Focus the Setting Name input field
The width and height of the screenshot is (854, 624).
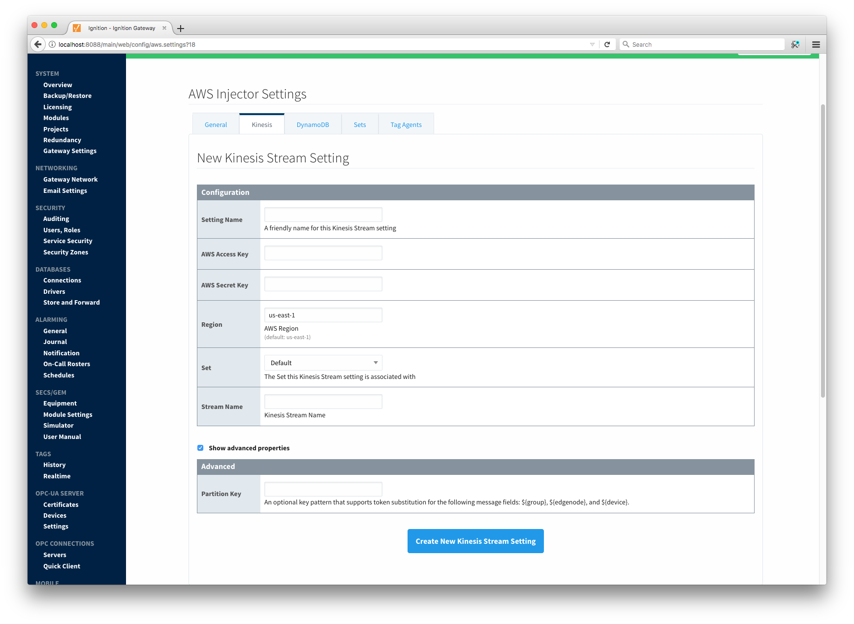tap(323, 215)
